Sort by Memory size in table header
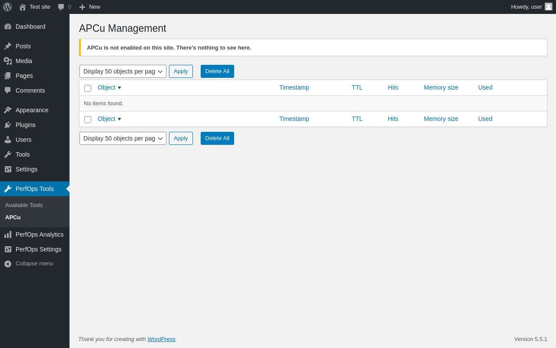The height and width of the screenshot is (348, 556). [x=441, y=87]
